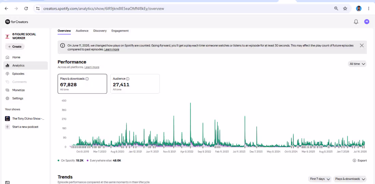The width and height of the screenshot is (375, 184).
Task: Click Learn more link under Performance
Action: pos(92,67)
